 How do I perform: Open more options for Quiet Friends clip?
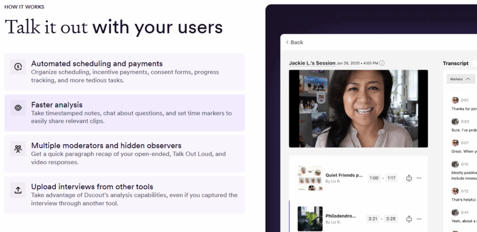pyautogui.click(x=419, y=178)
